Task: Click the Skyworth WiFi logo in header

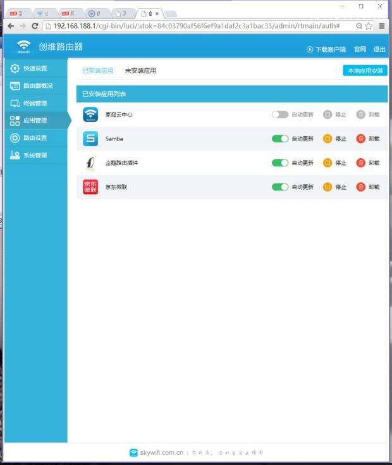Action: coord(23,47)
